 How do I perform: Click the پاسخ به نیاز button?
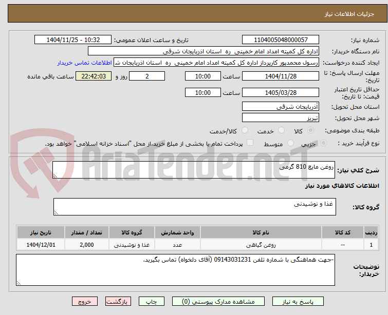click(x=298, y=302)
